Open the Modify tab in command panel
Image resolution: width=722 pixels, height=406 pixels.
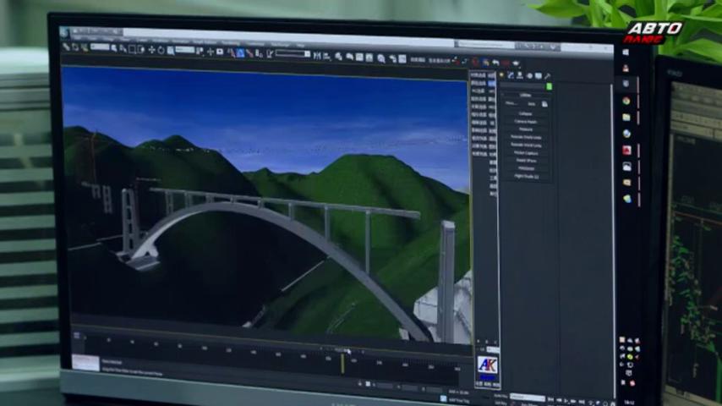[x=511, y=75]
